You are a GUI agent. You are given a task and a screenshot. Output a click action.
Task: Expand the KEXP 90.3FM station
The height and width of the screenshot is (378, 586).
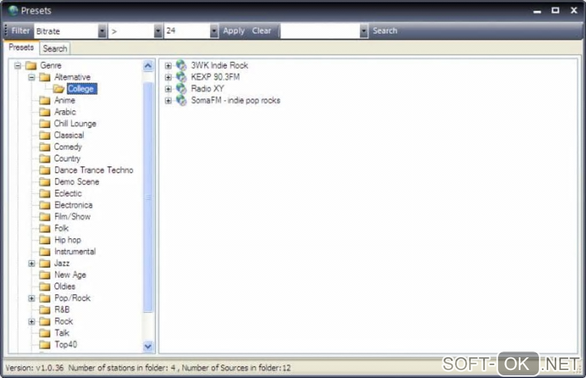[168, 77]
